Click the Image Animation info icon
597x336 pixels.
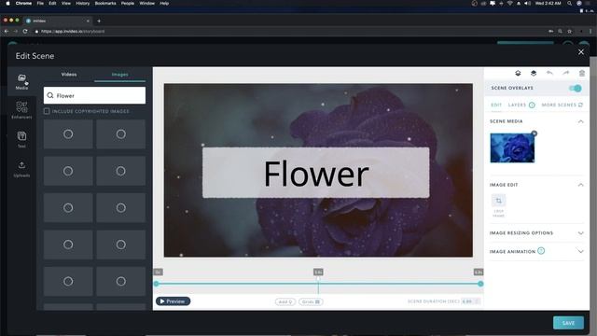coord(541,251)
